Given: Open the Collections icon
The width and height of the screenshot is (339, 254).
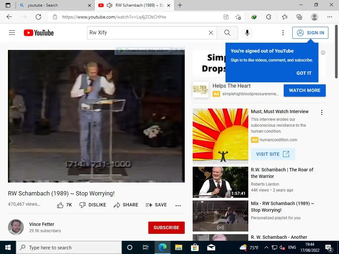Looking at the screenshot, I should pos(299,17).
